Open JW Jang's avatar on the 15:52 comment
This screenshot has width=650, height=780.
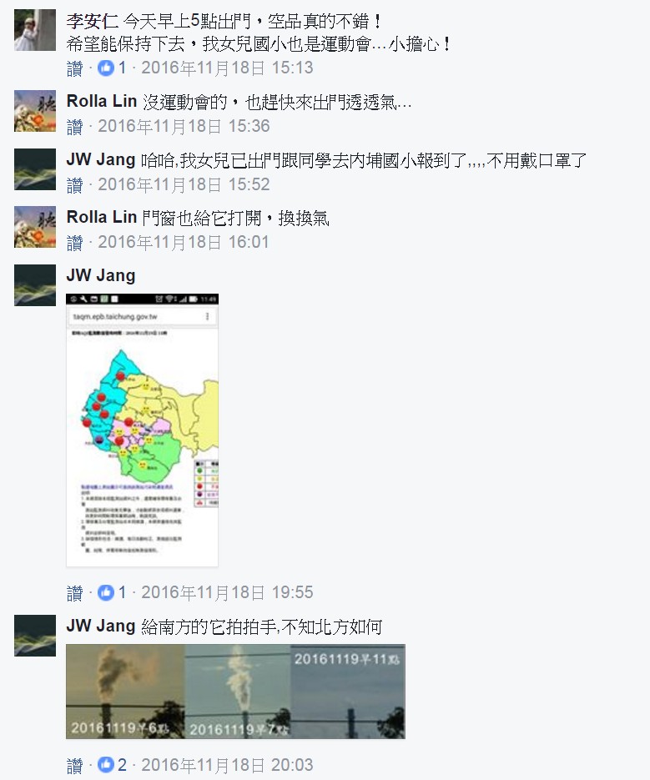35,169
